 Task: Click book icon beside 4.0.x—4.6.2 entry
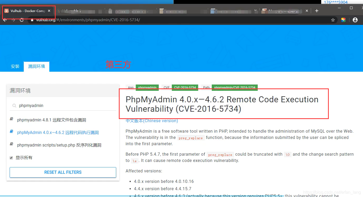tap(11, 132)
